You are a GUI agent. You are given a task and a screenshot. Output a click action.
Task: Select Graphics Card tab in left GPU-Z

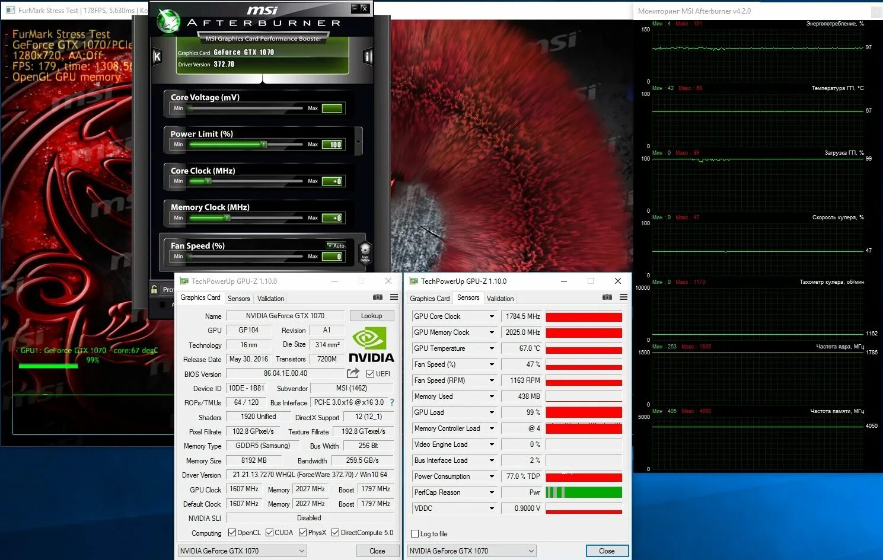(200, 297)
